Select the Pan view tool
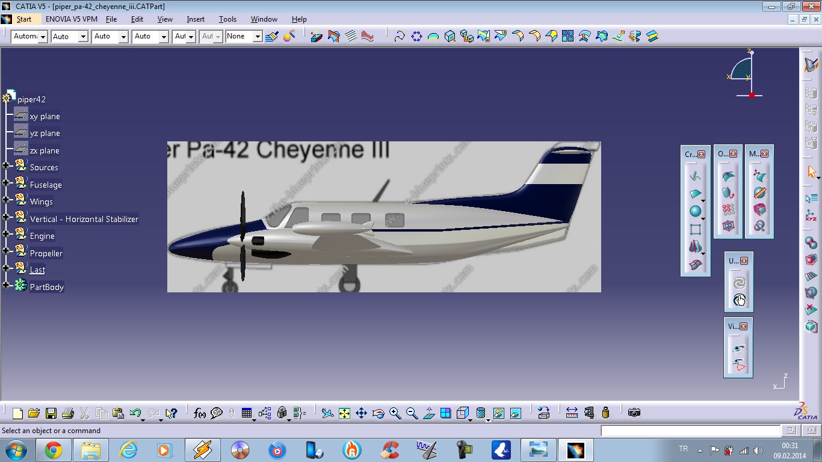This screenshot has width=822, height=462. pos(361,413)
